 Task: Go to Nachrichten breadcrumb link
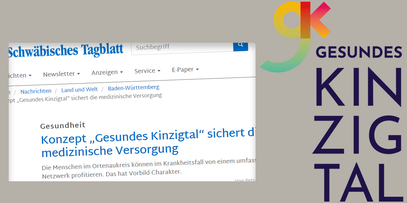pos(36,91)
